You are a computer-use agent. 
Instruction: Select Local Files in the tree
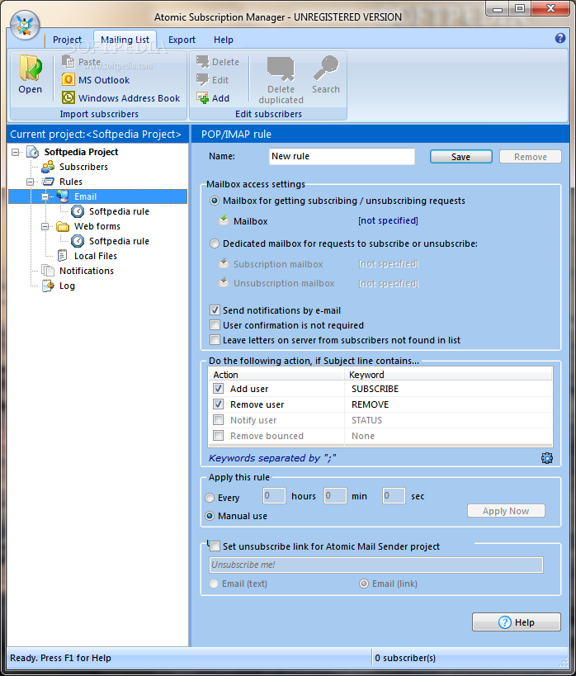tap(95, 256)
